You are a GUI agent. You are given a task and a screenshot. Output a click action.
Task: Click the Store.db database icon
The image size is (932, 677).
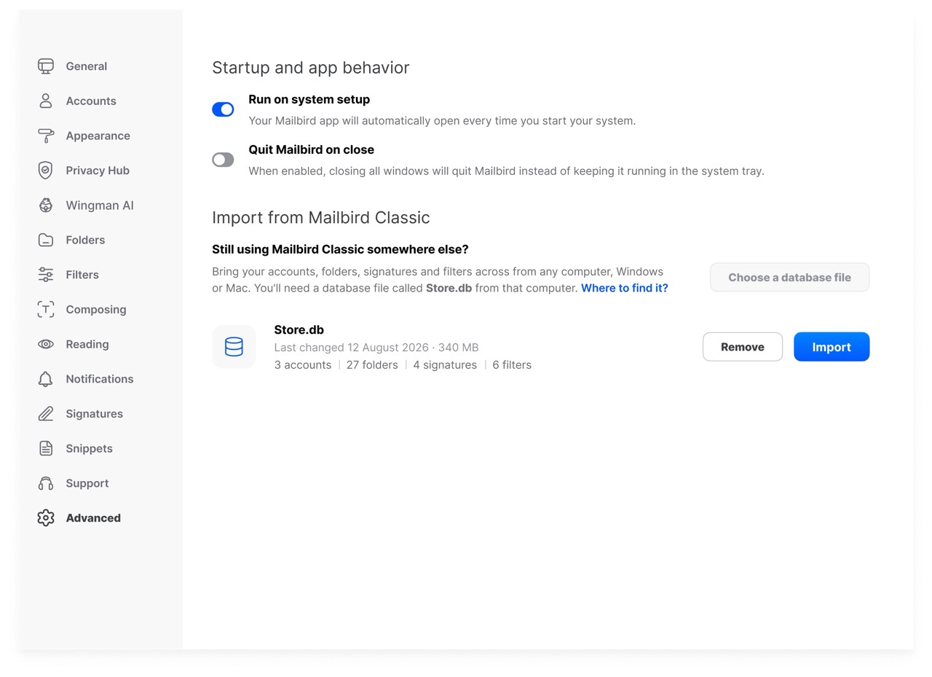tap(234, 347)
